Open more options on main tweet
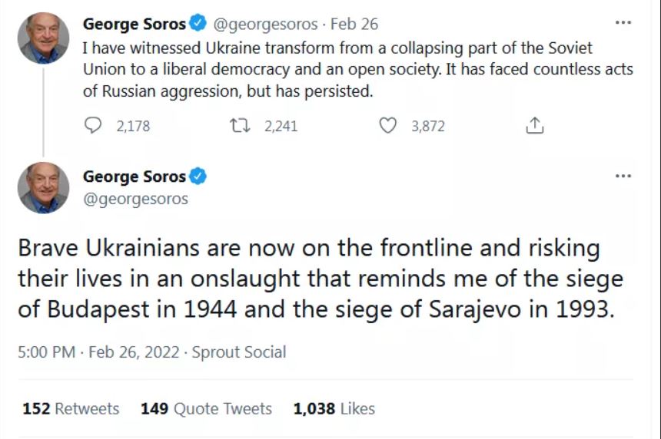 (x=623, y=176)
